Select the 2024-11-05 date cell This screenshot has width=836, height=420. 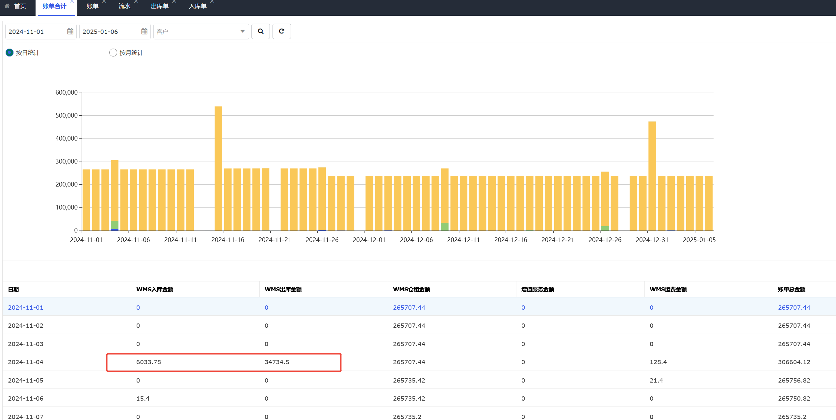click(x=26, y=380)
